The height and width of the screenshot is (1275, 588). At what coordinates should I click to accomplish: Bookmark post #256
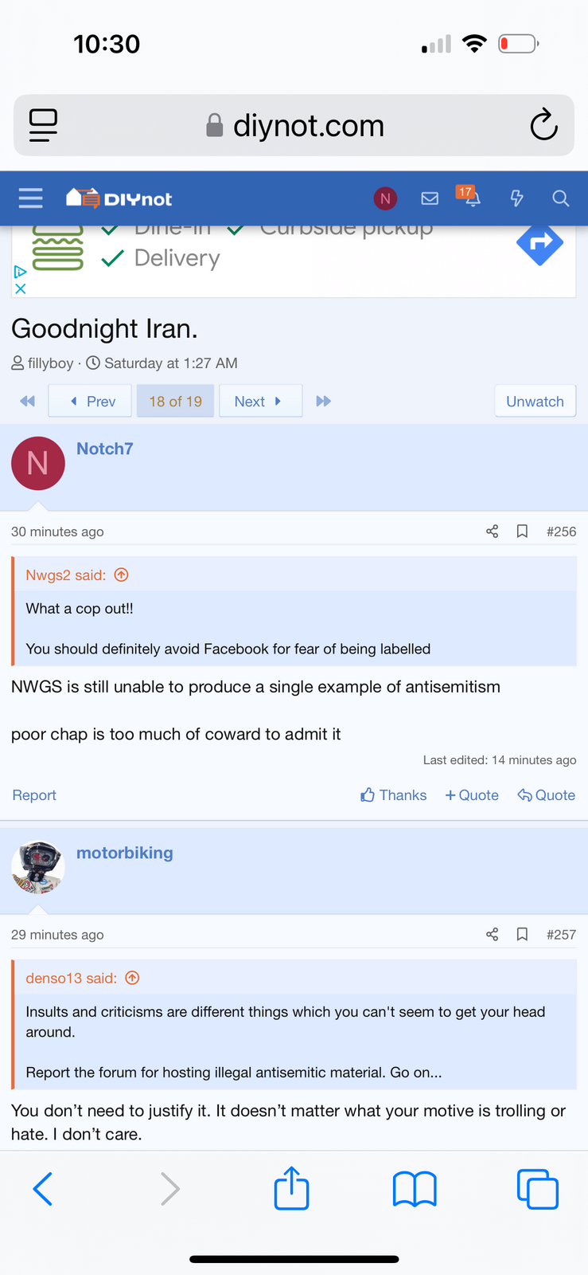coord(522,532)
